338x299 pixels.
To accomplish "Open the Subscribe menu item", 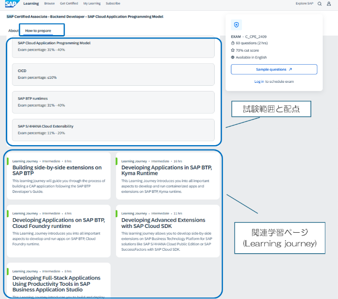I will tap(113, 3).
